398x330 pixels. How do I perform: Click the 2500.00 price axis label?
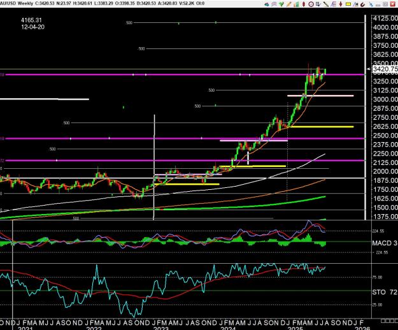coord(385,135)
